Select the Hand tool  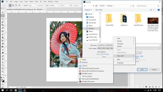(x=3, y=68)
